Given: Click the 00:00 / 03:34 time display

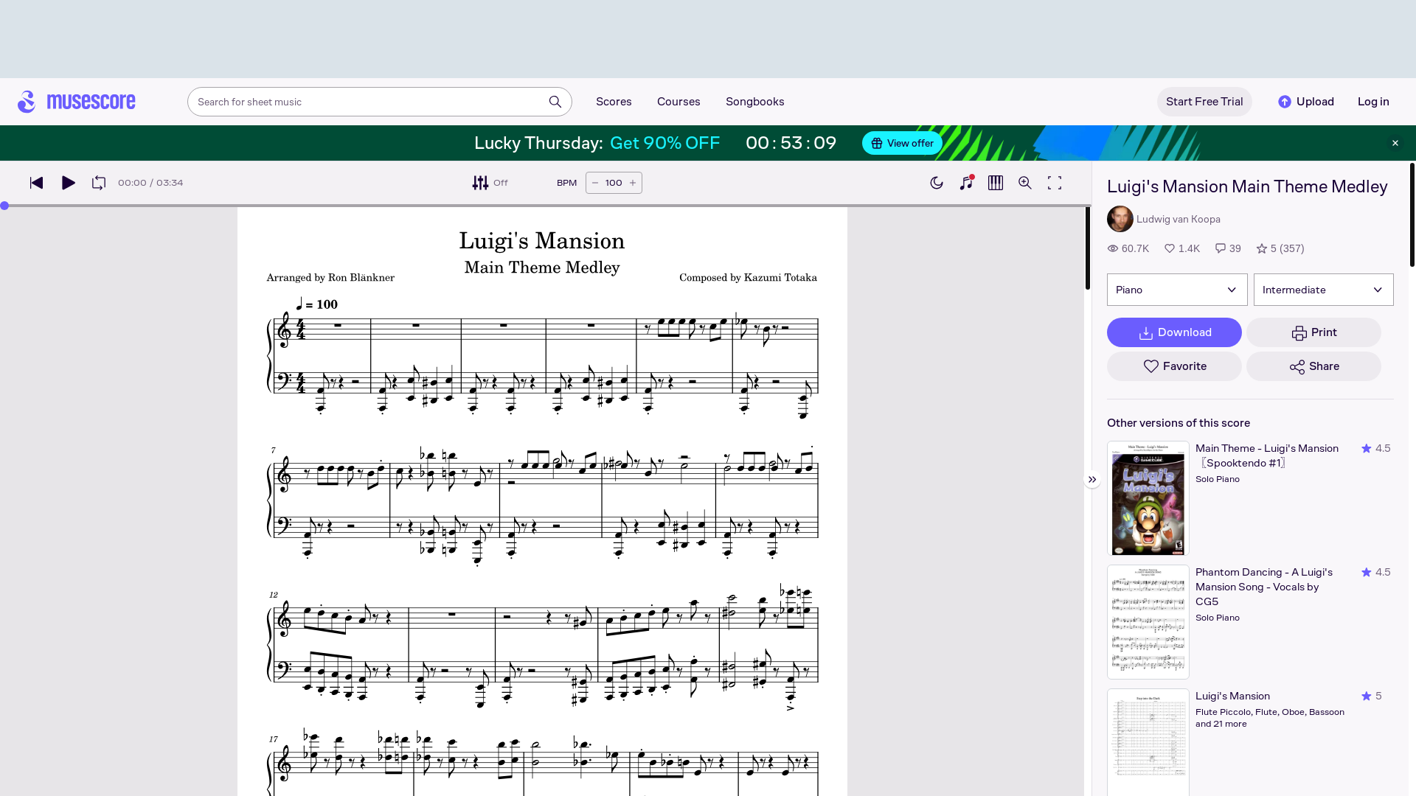Looking at the screenshot, I should pos(150,183).
